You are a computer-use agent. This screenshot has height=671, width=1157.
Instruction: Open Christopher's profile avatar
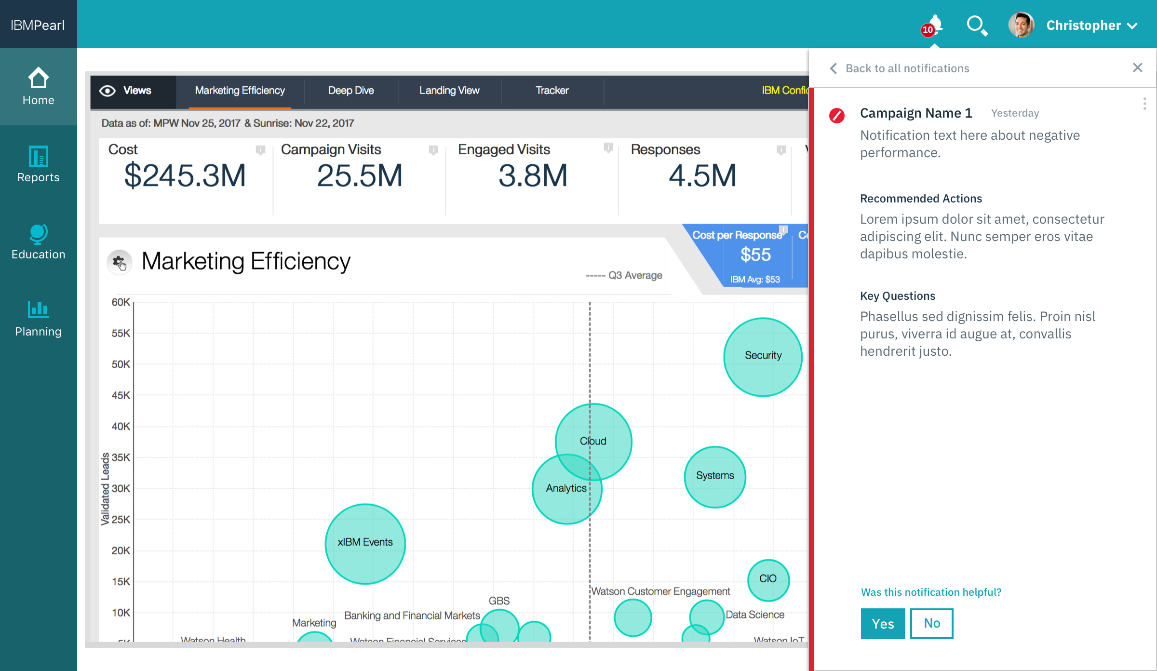click(x=1021, y=25)
